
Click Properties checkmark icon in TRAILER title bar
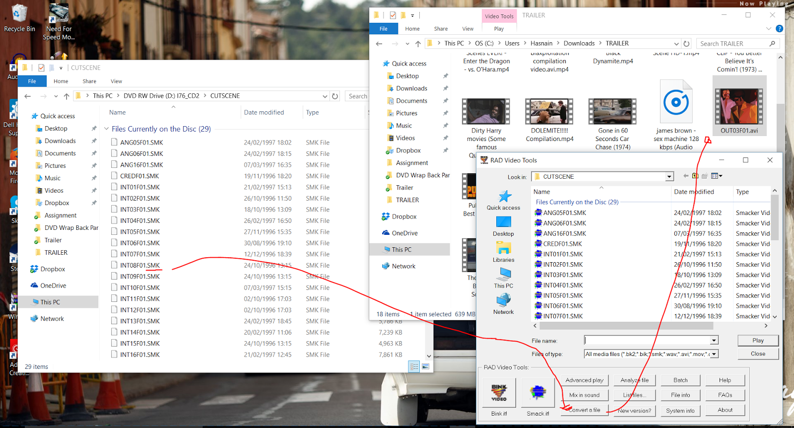(393, 15)
